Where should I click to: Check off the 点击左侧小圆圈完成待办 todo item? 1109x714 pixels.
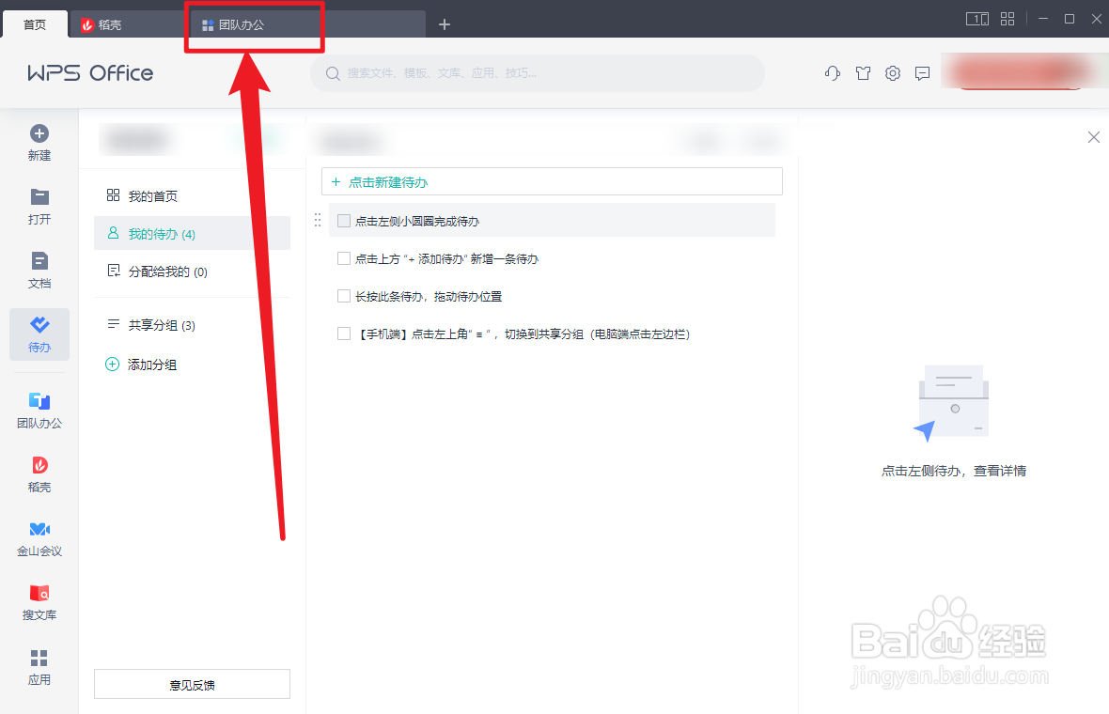(x=343, y=219)
